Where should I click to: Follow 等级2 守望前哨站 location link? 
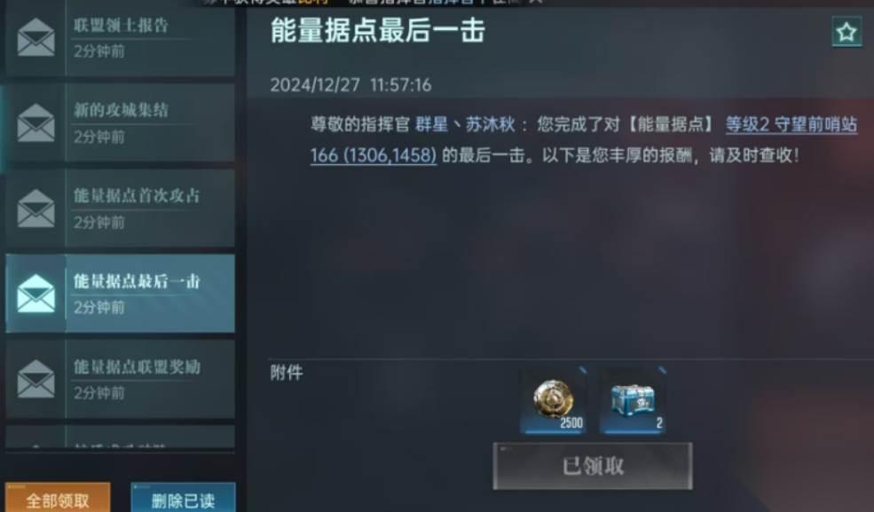pos(791,125)
